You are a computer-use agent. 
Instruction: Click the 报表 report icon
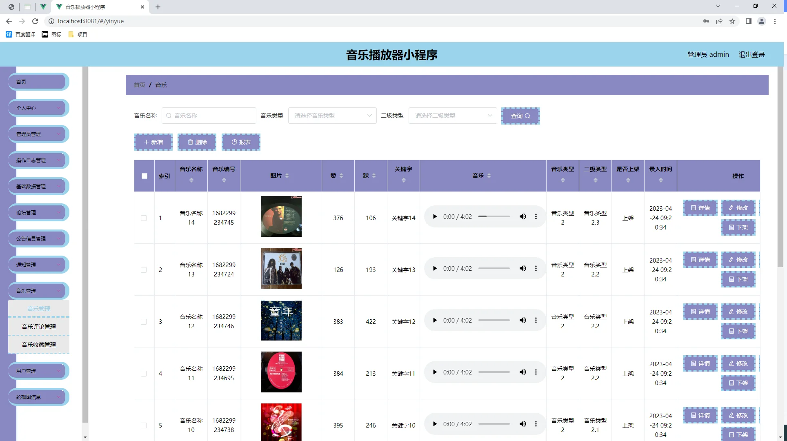click(x=234, y=142)
